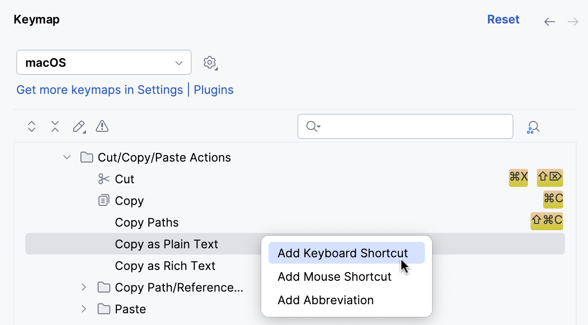This screenshot has width=588, height=325.
Task: Open Find Actions by Shortcut tool
Action: point(533,127)
